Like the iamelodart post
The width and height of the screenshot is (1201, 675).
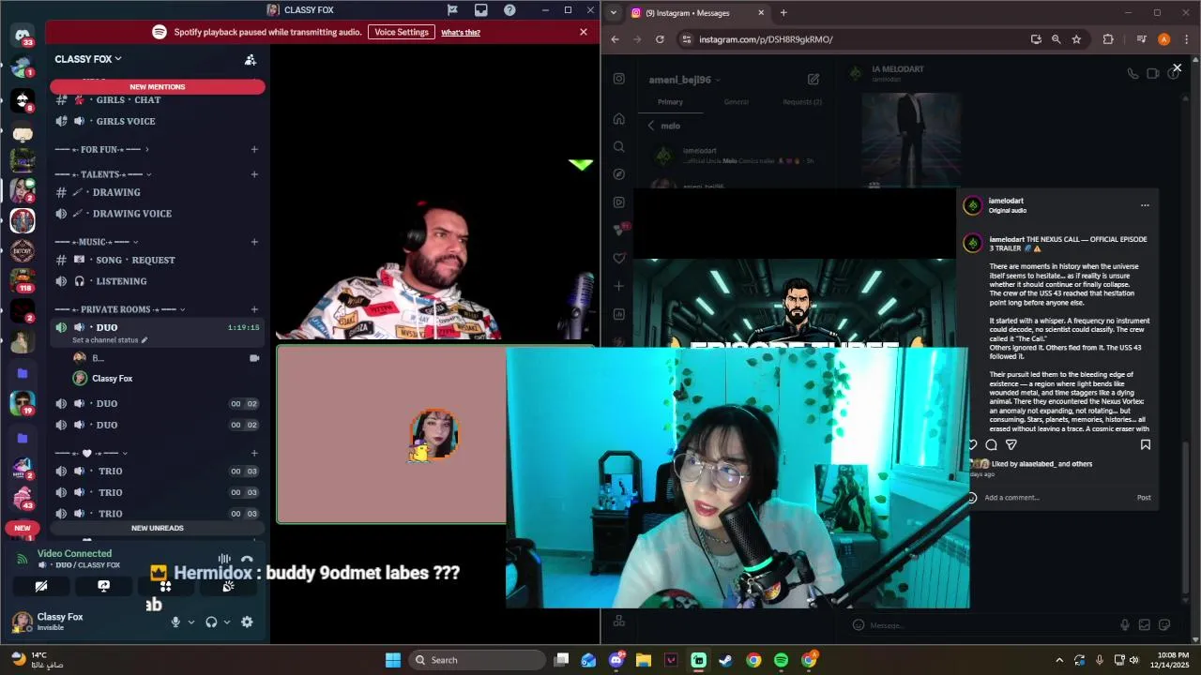click(972, 445)
